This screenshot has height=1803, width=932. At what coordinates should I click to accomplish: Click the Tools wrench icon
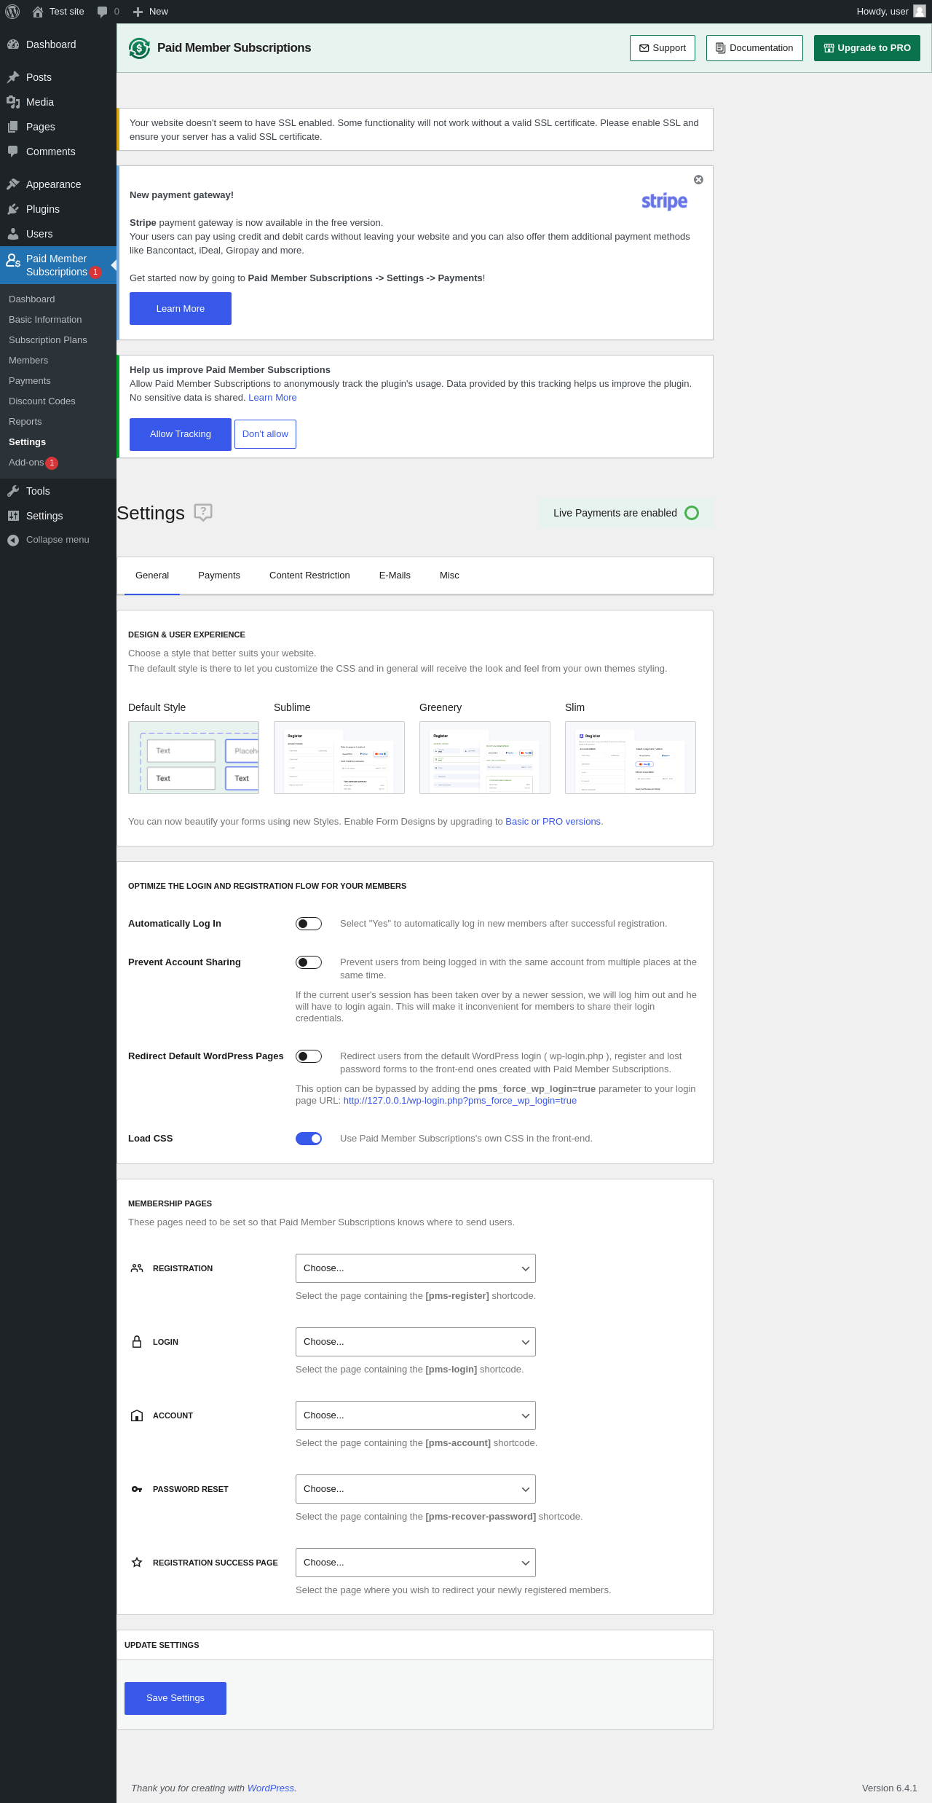[x=13, y=491]
